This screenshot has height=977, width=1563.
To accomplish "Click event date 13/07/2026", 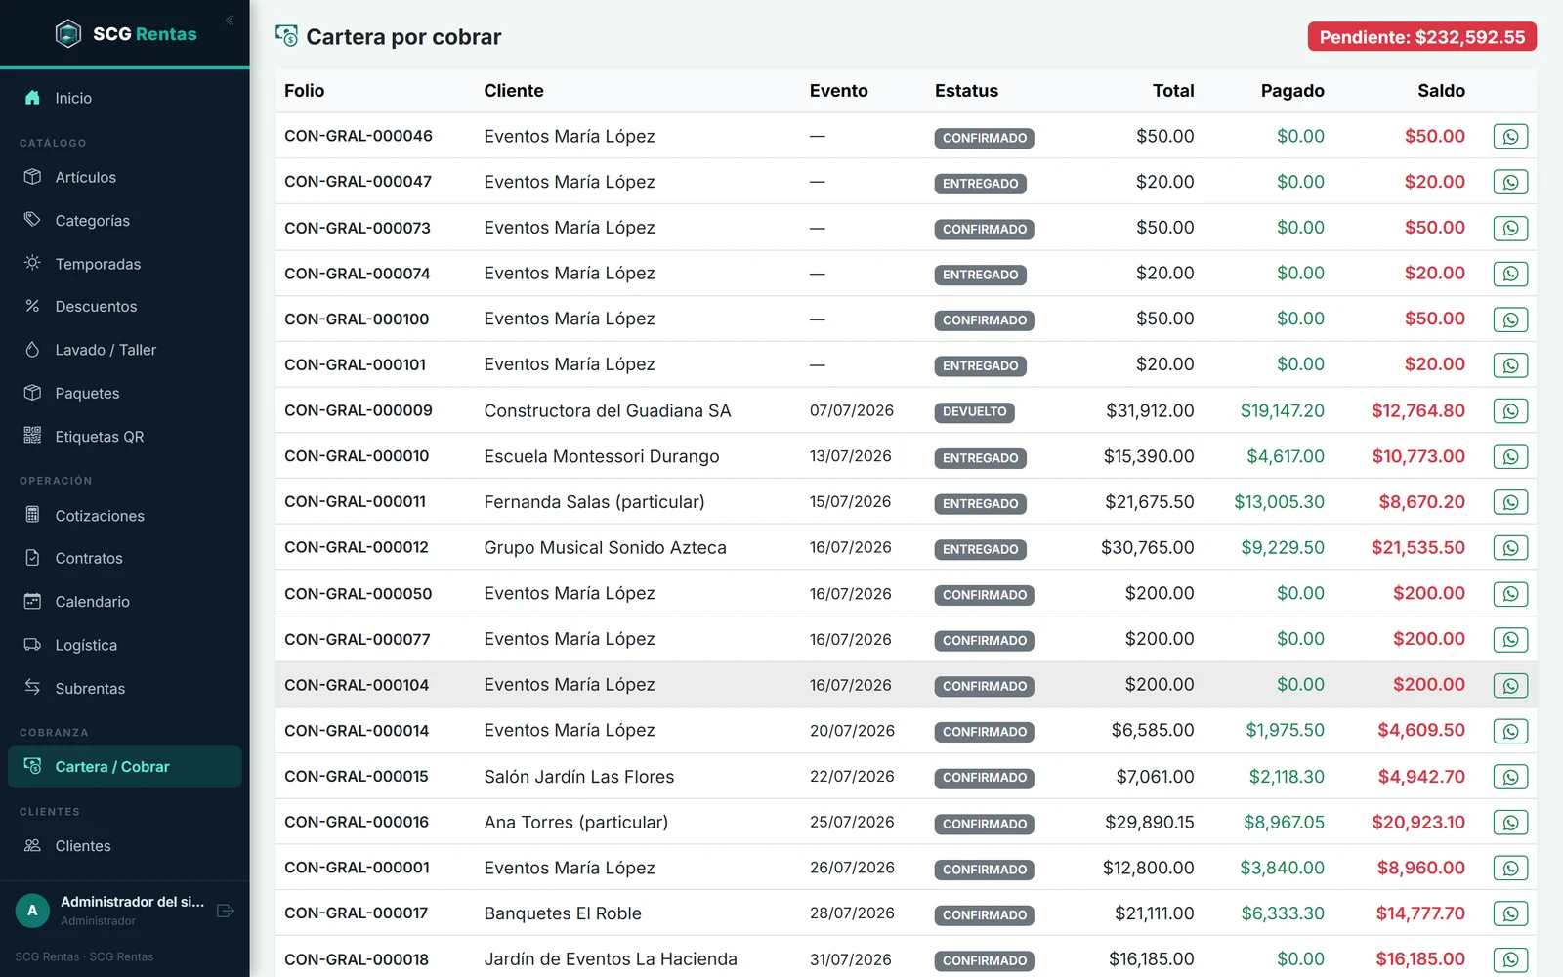I will click(x=851, y=456).
